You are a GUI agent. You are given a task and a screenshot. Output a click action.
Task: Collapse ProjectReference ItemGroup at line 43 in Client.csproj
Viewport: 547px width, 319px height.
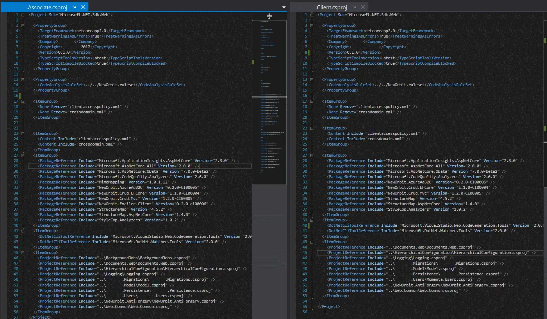(312, 242)
